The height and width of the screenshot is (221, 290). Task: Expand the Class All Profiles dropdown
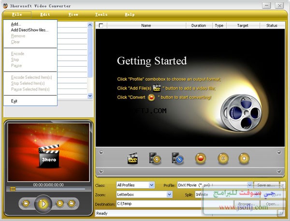coord(151,185)
